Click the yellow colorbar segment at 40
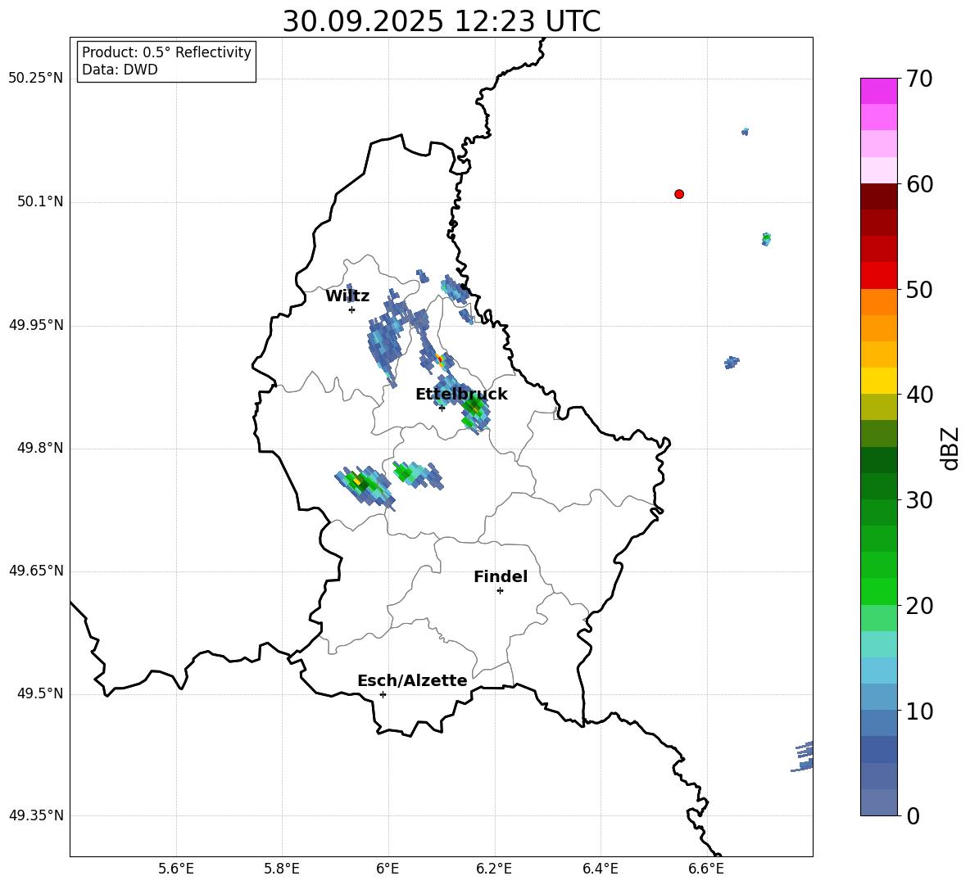Viewport: 970px width, 885px height. click(x=879, y=381)
